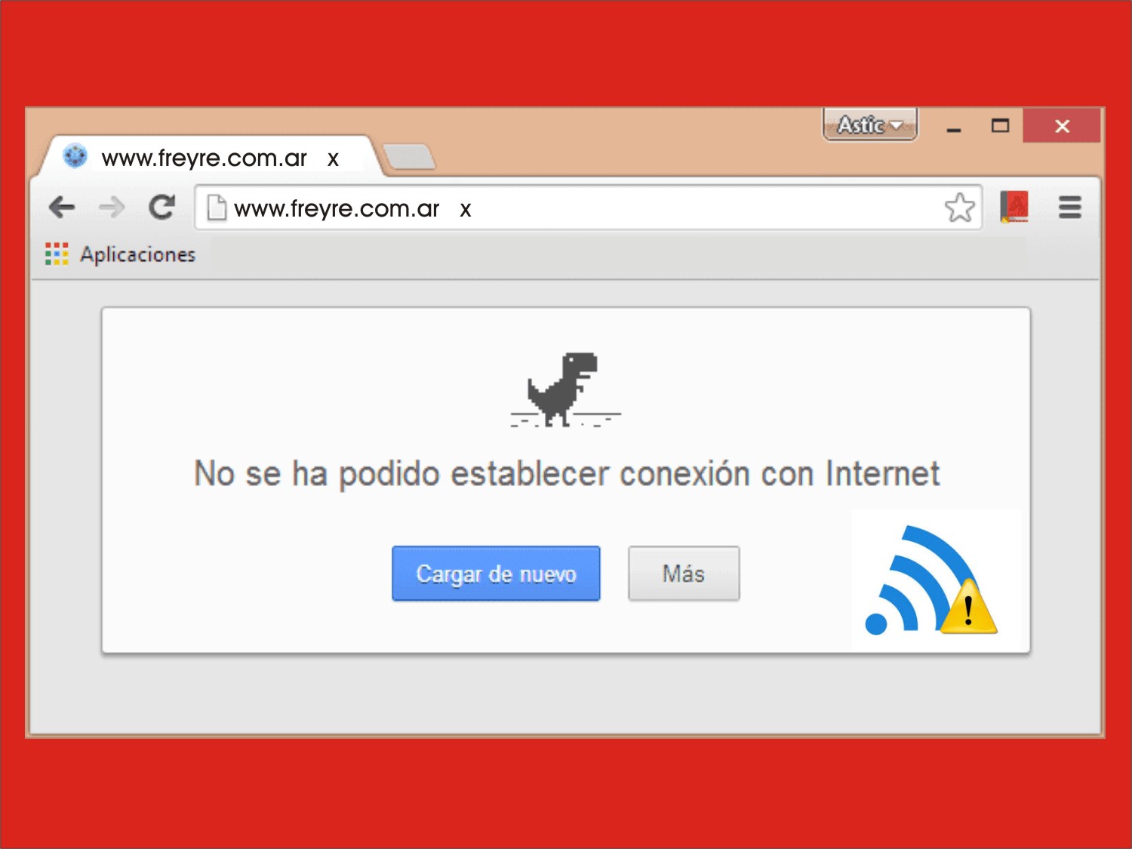
Task: Click the Wi-Fi warning icon
Action: tap(934, 582)
